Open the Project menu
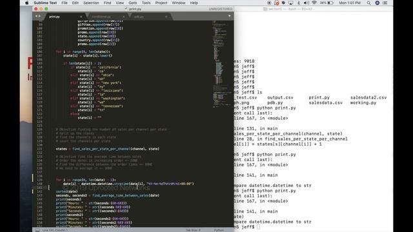This screenshot has width=413, height=232. coord(161,3)
